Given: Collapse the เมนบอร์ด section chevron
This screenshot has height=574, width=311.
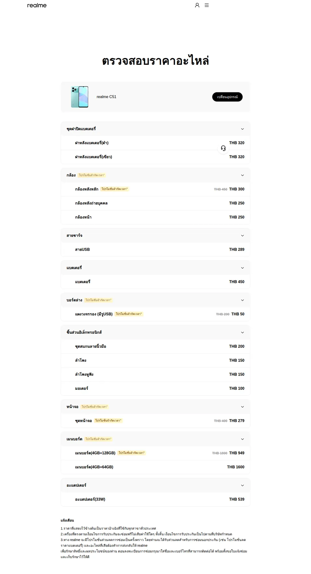Looking at the screenshot, I should point(243,439).
